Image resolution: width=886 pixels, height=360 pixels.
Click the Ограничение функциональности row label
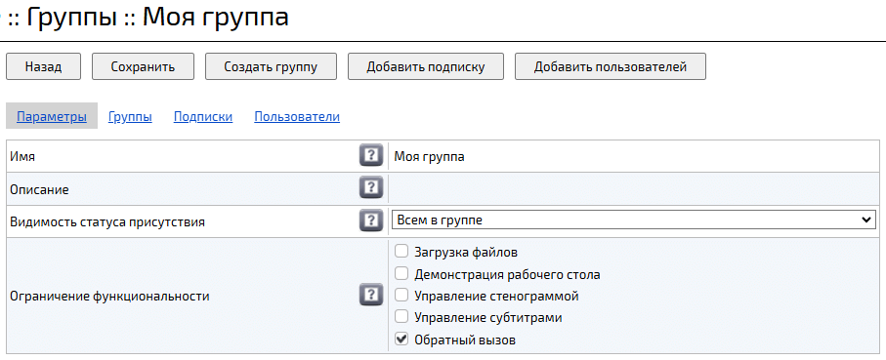click(109, 296)
